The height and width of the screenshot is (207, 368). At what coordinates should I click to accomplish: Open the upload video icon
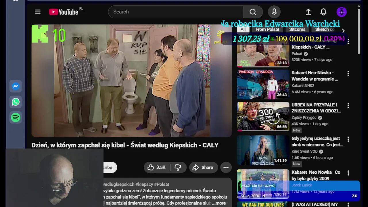click(x=308, y=12)
